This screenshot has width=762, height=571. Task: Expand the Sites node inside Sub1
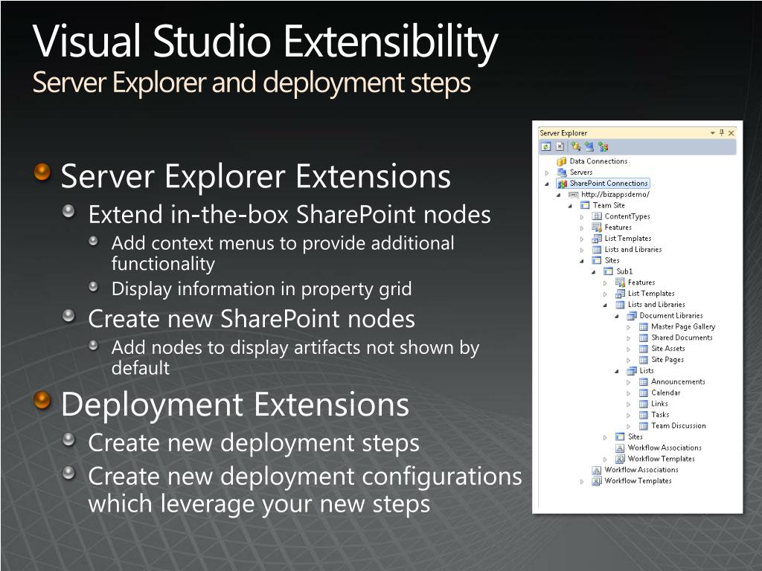pyautogui.click(x=605, y=437)
